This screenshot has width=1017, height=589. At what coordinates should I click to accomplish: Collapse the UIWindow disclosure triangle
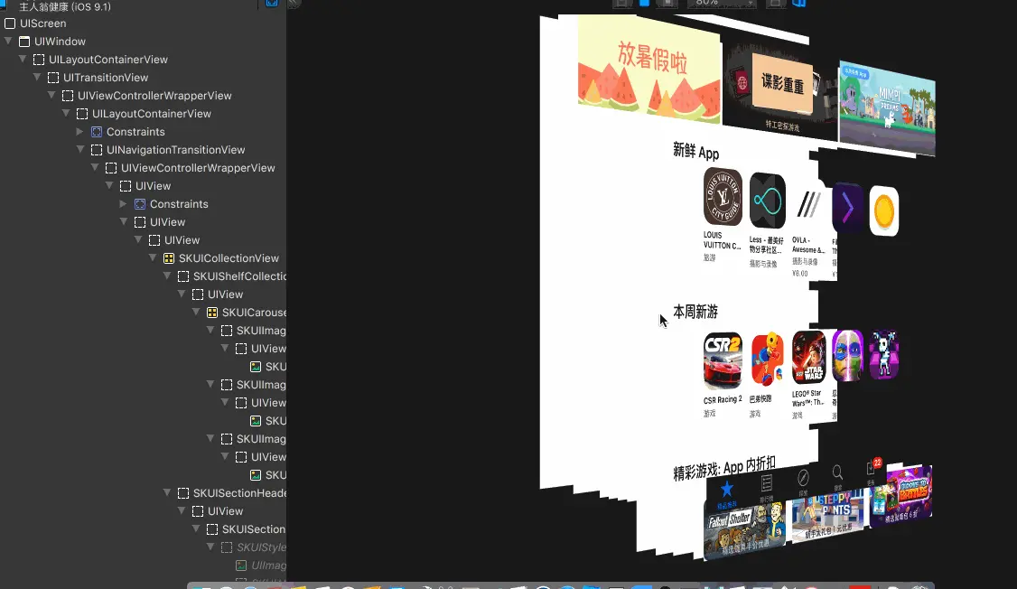pos(8,41)
